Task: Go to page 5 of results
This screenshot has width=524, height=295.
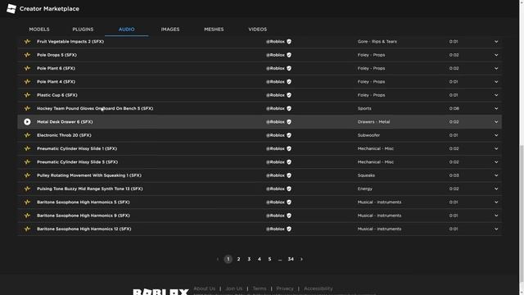Action: 269,259
